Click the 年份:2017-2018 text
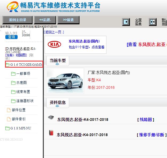The height and width of the screenshot is (158, 167). (x=101, y=87)
